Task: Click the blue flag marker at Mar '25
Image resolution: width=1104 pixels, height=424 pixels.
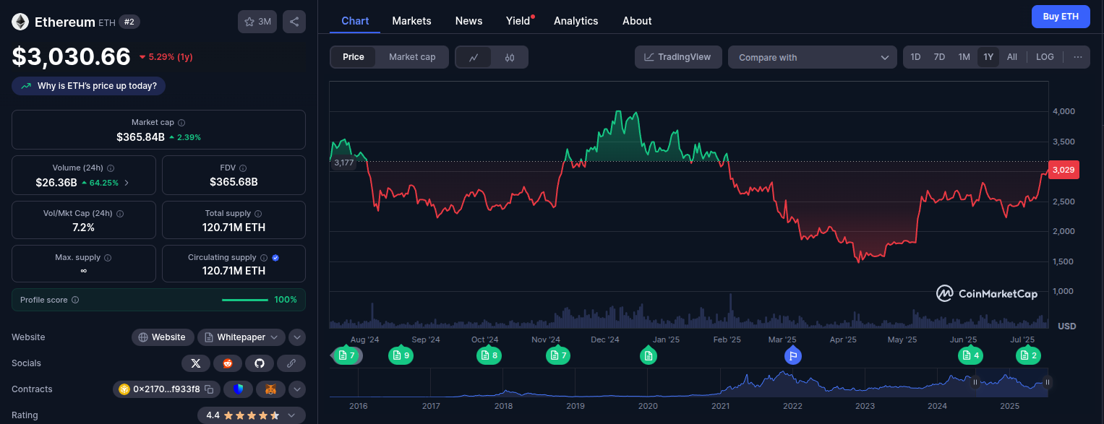Action: pyautogui.click(x=793, y=355)
